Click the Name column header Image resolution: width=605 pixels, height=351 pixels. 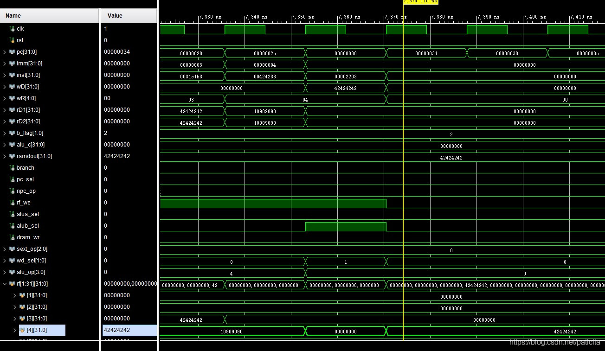tap(50, 16)
